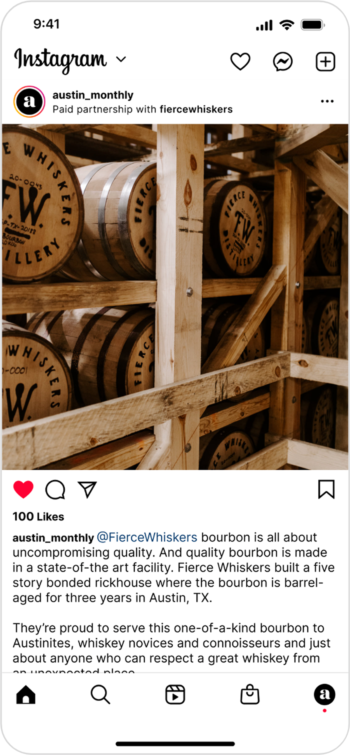Open Shop bag icon in bottom bar
The width and height of the screenshot is (350, 755).
point(250,694)
